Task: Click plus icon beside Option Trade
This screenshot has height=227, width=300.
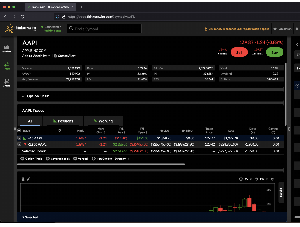Action: 22,159
